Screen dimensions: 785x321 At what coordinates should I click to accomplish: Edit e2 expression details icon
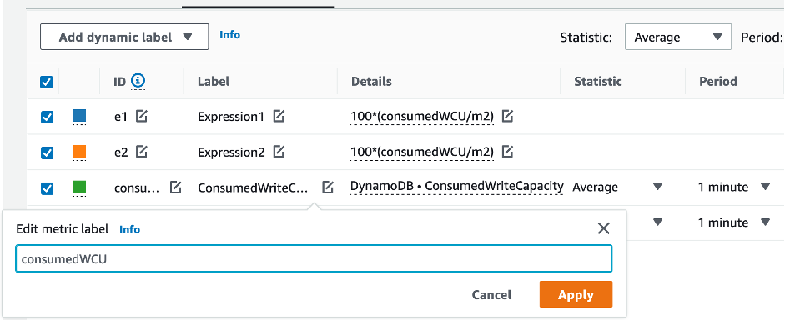(508, 152)
